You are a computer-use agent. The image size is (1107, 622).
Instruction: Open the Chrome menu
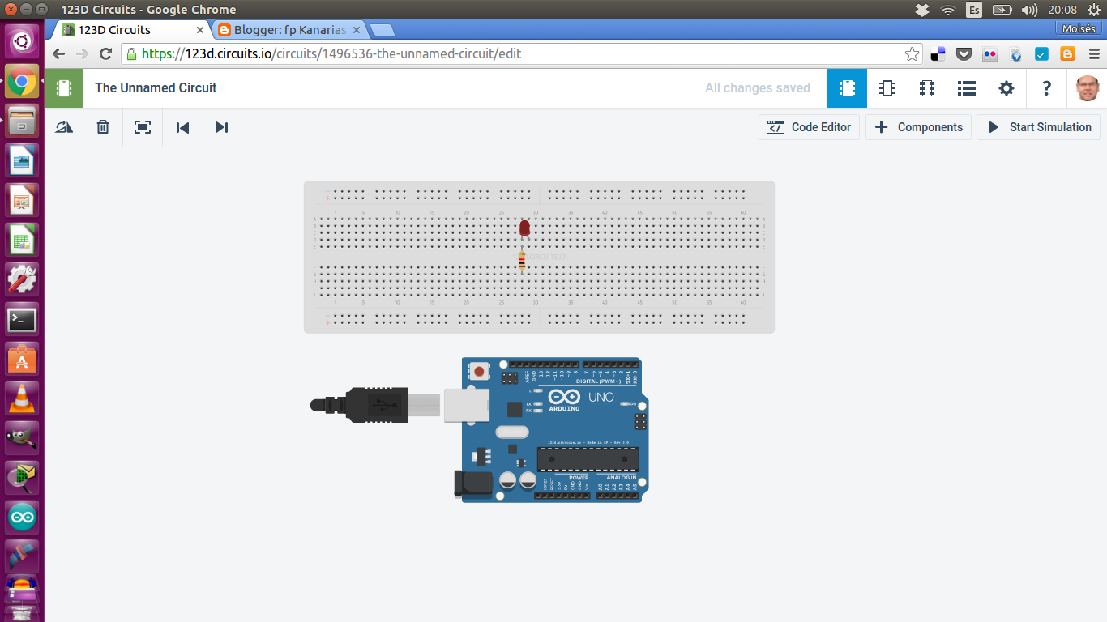pyautogui.click(x=1096, y=53)
